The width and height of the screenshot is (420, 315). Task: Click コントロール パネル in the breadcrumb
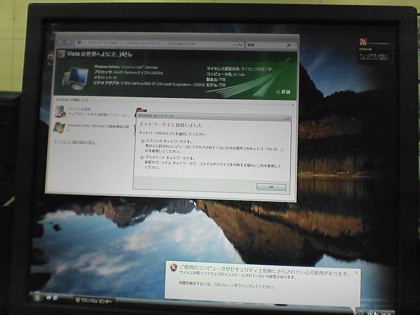click(103, 43)
